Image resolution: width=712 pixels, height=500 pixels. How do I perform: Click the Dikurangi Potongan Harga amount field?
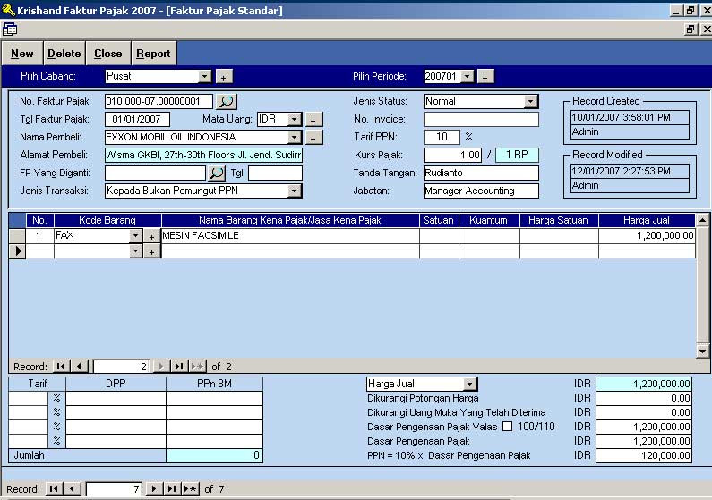pos(644,398)
